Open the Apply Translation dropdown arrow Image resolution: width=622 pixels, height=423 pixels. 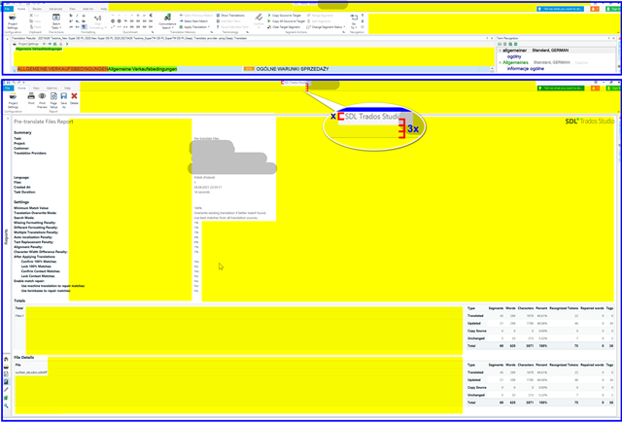[x=209, y=27]
